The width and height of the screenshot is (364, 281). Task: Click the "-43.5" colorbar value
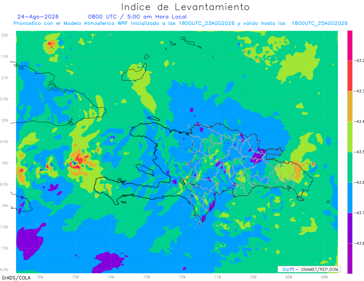(359, 152)
